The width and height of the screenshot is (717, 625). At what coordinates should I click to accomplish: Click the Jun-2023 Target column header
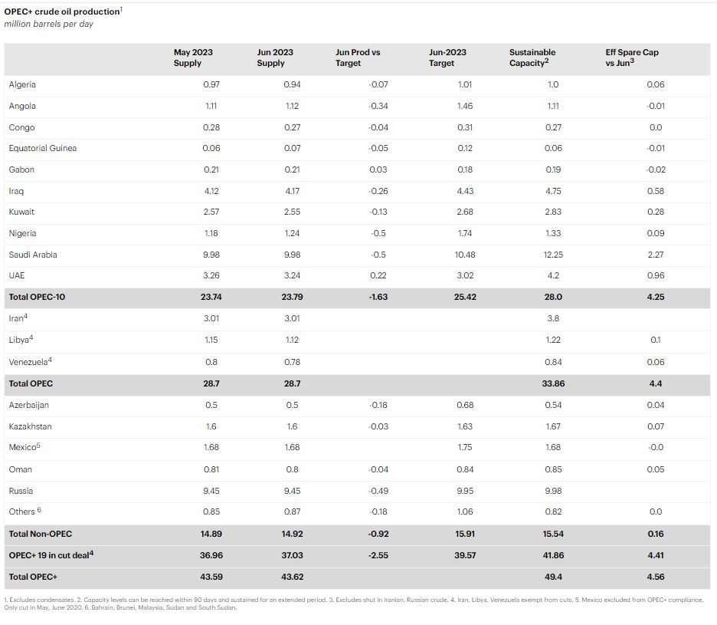coord(447,58)
